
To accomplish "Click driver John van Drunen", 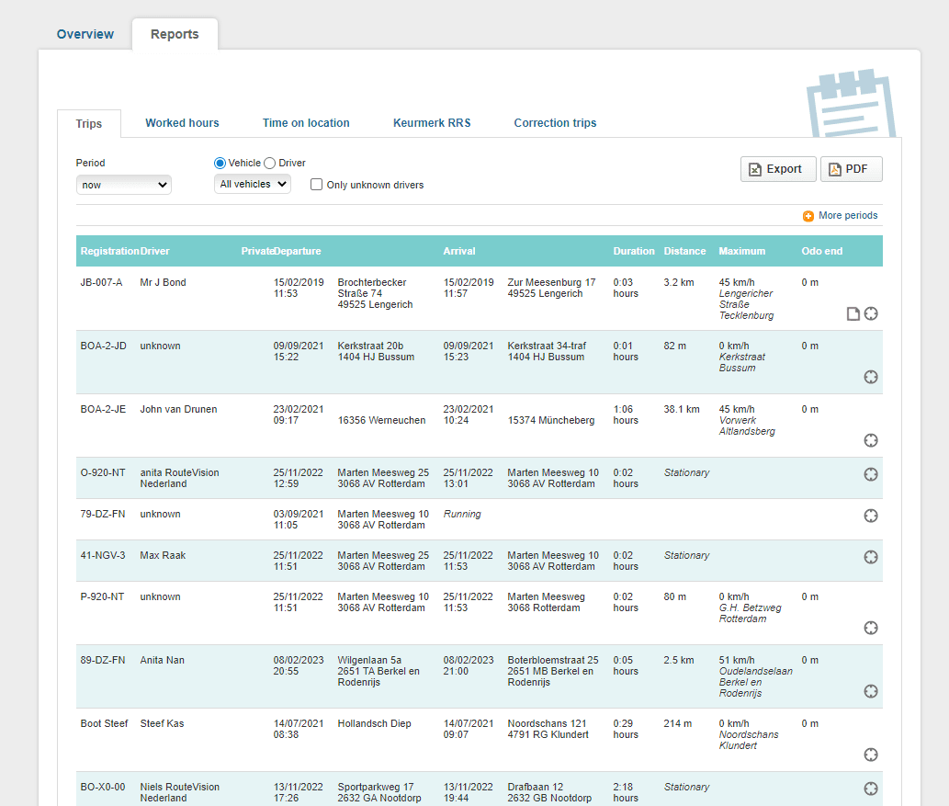I will (178, 409).
